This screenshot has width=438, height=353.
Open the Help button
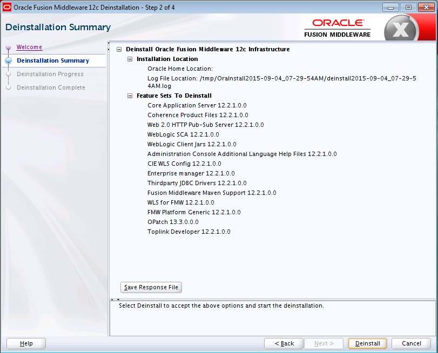click(x=26, y=343)
